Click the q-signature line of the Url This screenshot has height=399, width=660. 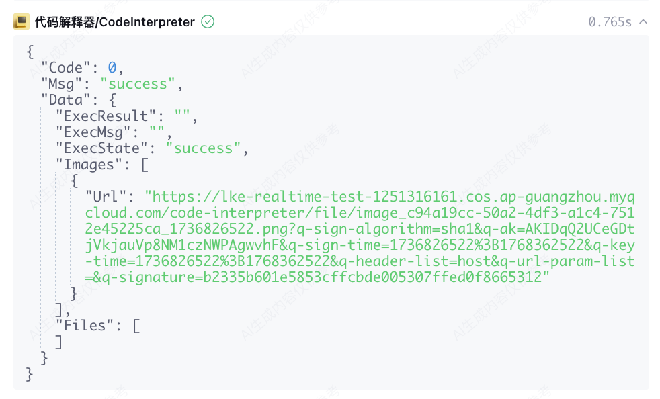(x=317, y=277)
